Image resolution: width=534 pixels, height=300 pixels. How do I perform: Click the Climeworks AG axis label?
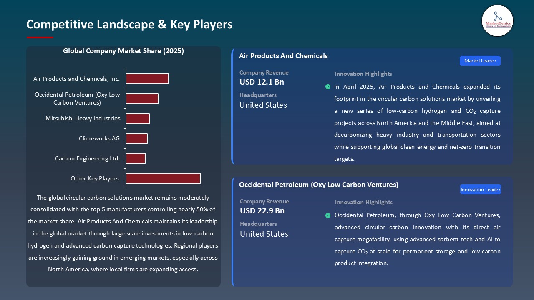[x=99, y=139]
